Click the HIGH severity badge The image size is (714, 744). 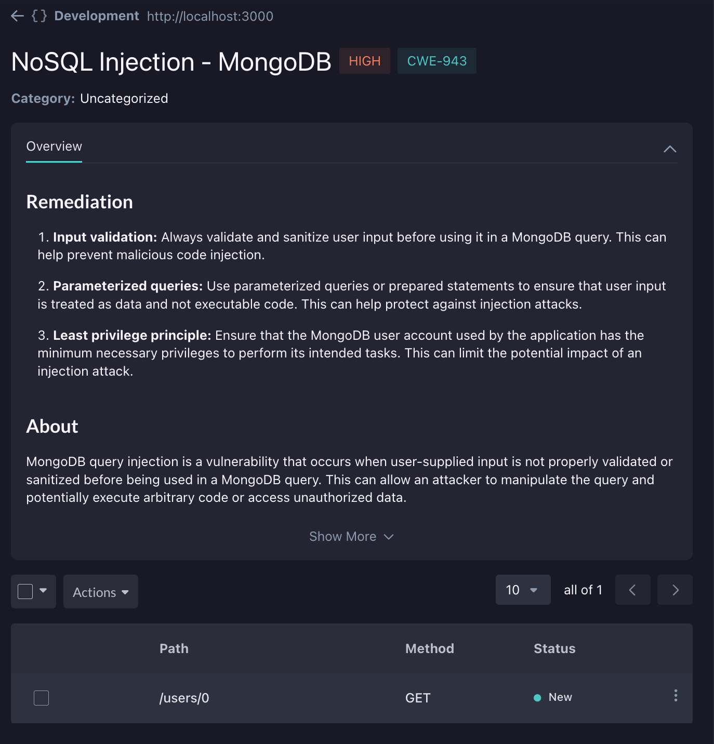pos(365,61)
